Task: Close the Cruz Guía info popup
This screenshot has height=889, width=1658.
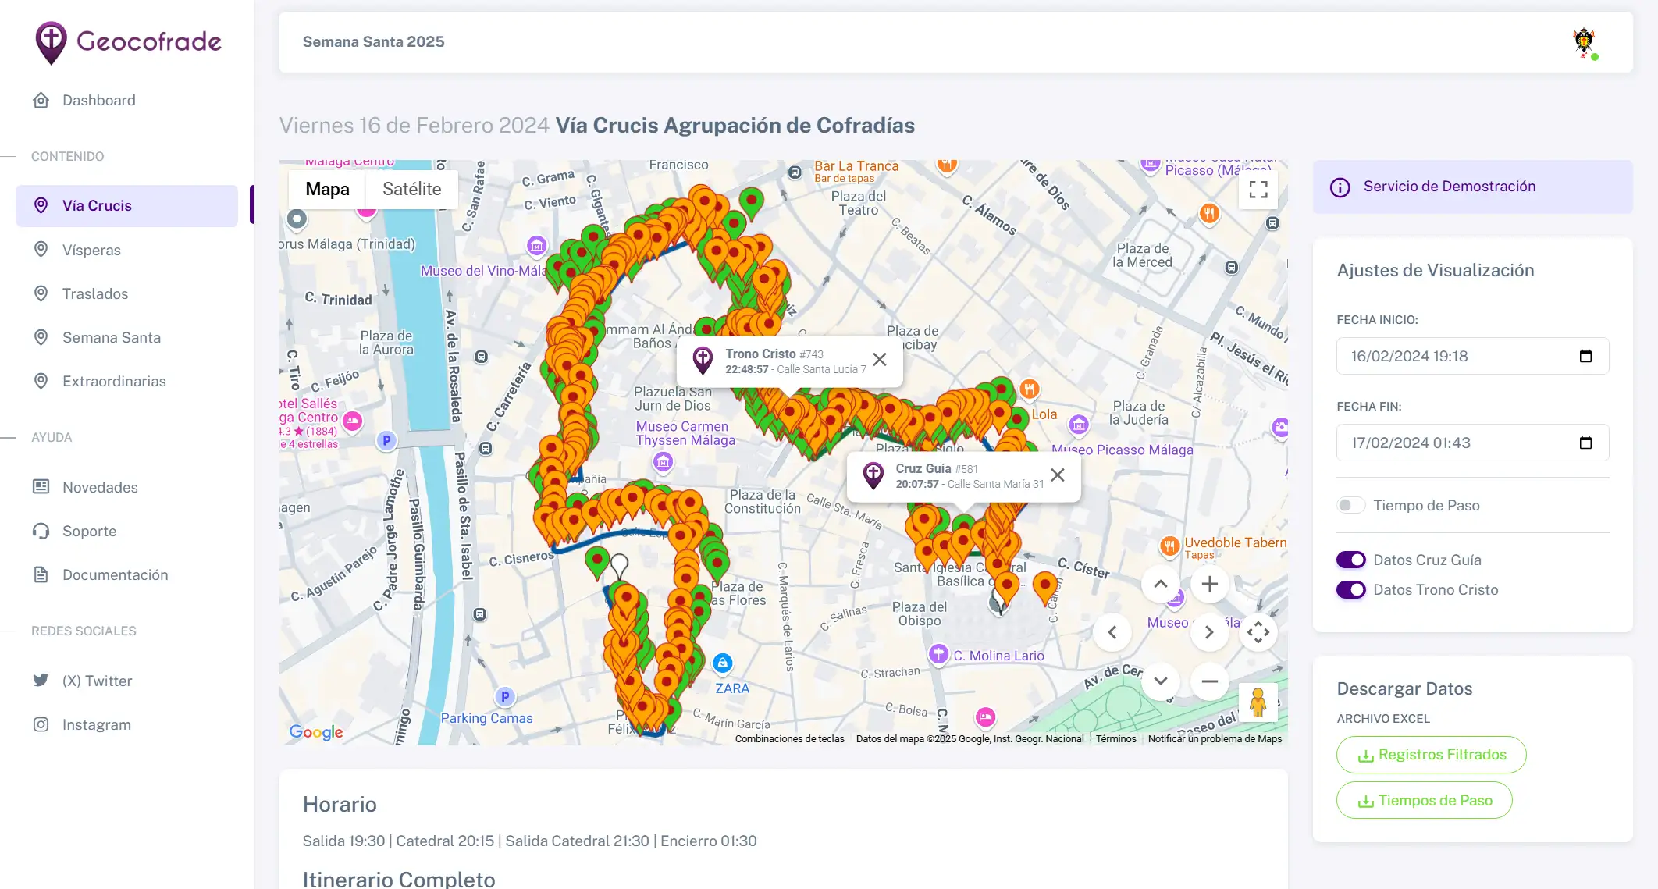Action: (1058, 475)
